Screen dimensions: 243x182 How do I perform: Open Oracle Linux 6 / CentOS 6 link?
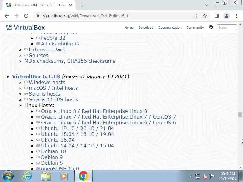tap(108, 123)
